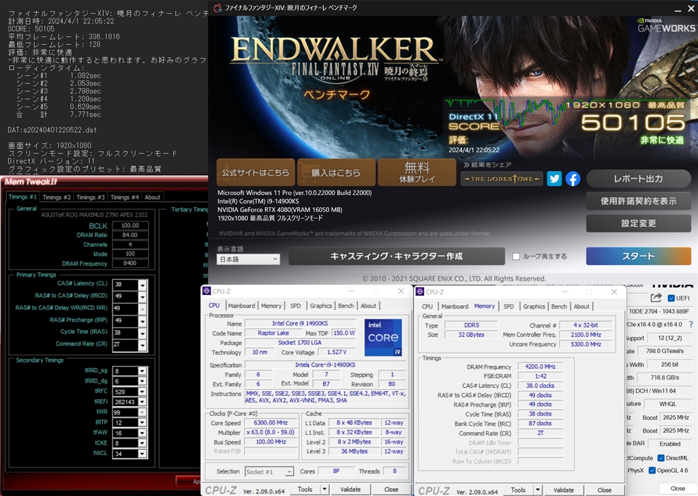Open The Lodestone share button

point(502,179)
